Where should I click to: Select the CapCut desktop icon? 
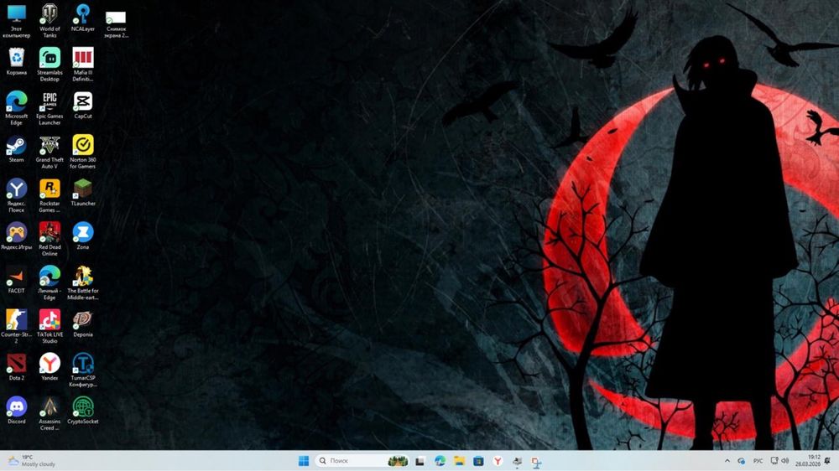click(83, 106)
